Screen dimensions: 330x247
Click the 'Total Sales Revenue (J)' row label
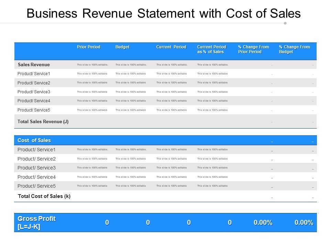pos(43,122)
